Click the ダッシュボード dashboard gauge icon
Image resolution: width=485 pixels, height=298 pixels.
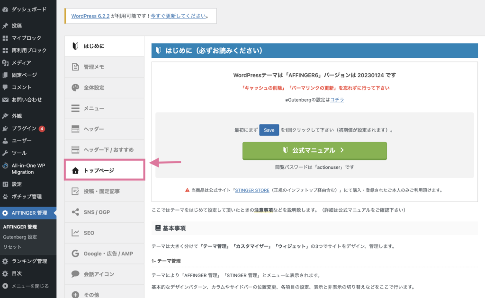[5, 9]
